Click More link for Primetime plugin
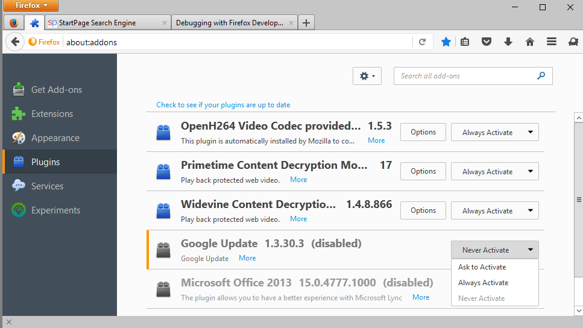The width and height of the screenshot is (583, 328). pyautogui.click(x=298, y=180)
